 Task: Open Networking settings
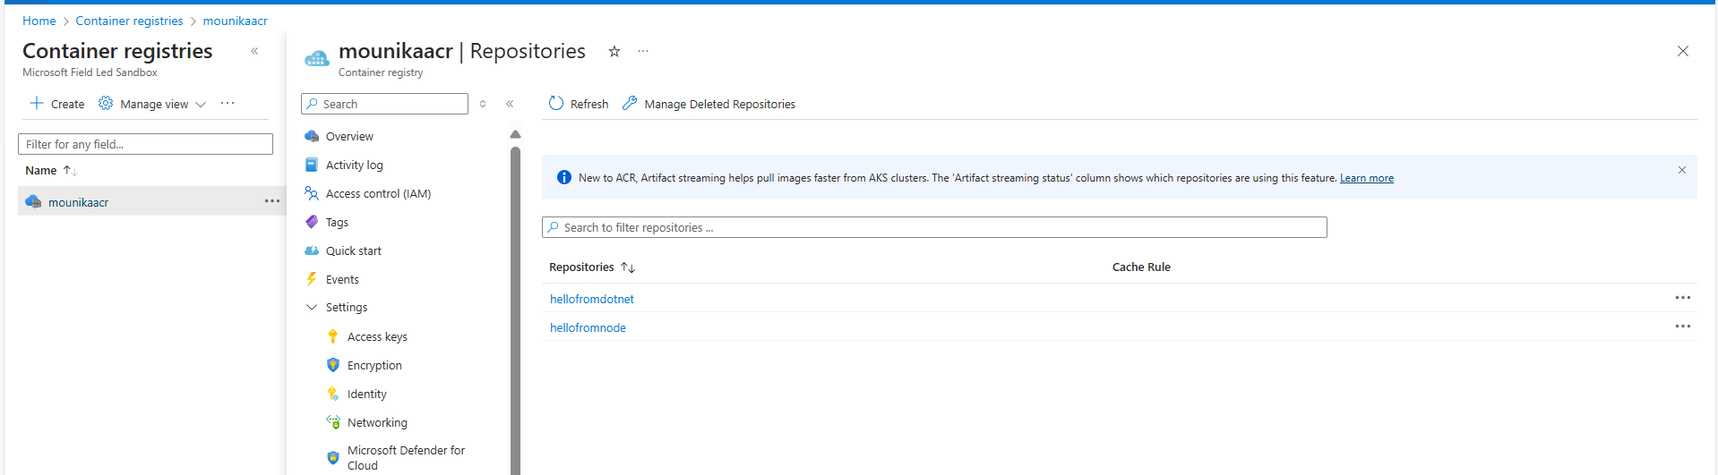coord(377,422)
